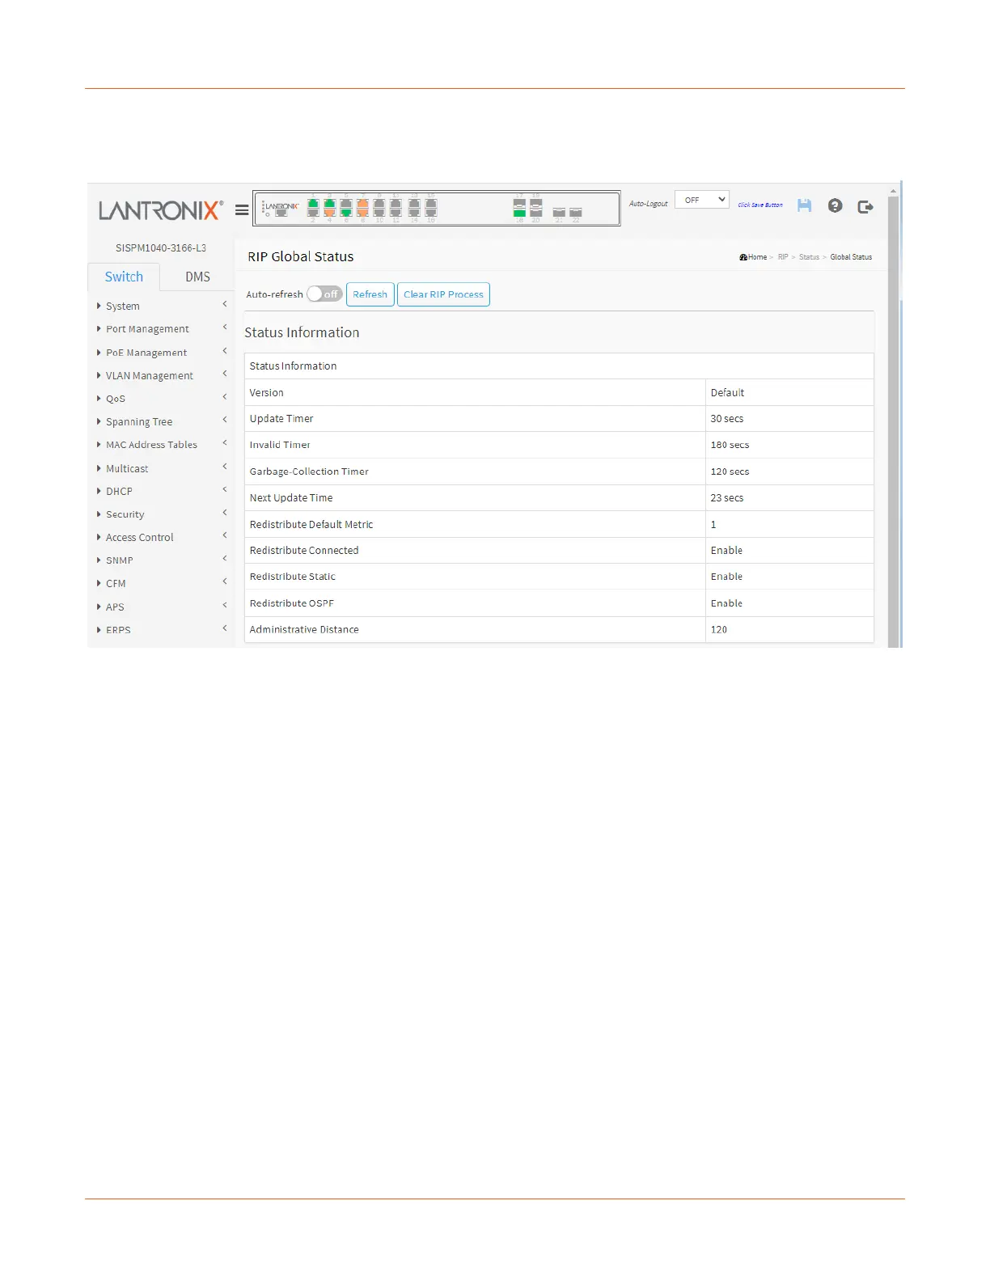This screenshot has height=1281, width=990.
Task: Click the Default version value
Action: coord(727,393)
